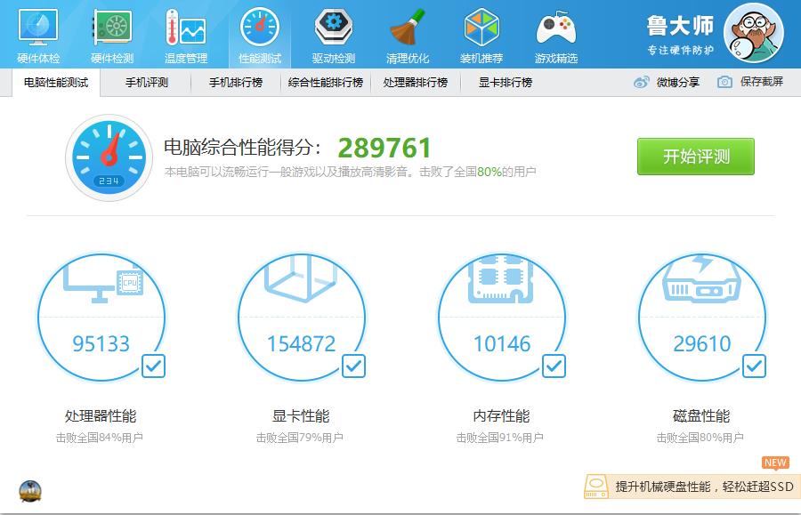Screen dimensions: 801x515
Task: Toggle the 显卡性能 checkbox
Action: pos(353,366)
